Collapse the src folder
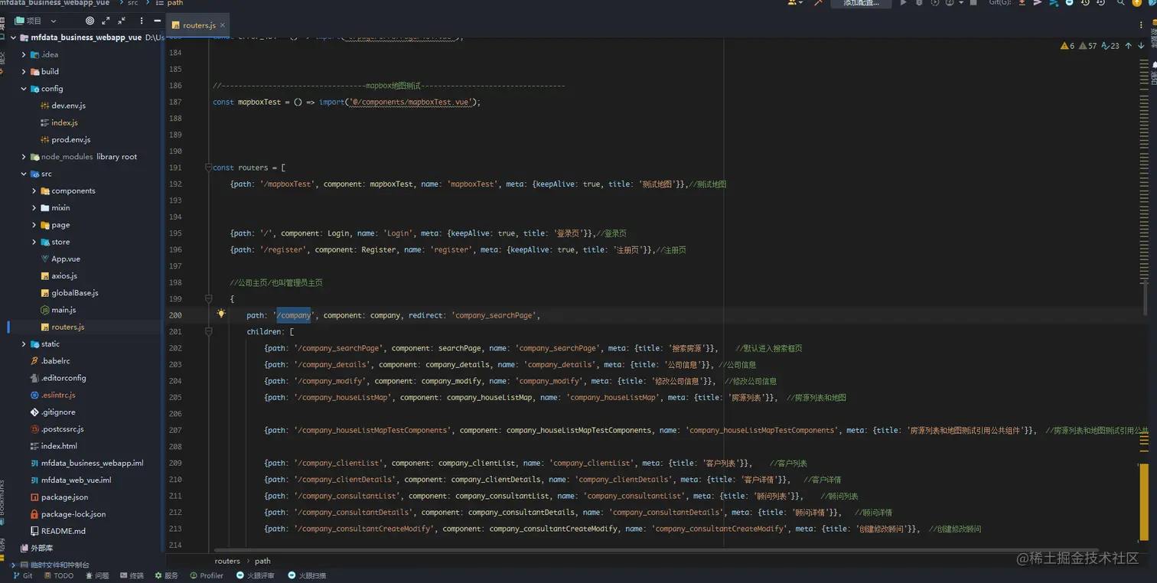 point(24,174)
